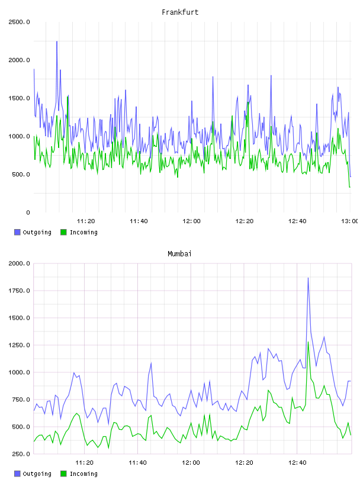The width and height of the screenshot is (360, 483).
Task: Click the 11:20 time label in Mumbai chart
Action: [85, 463]
